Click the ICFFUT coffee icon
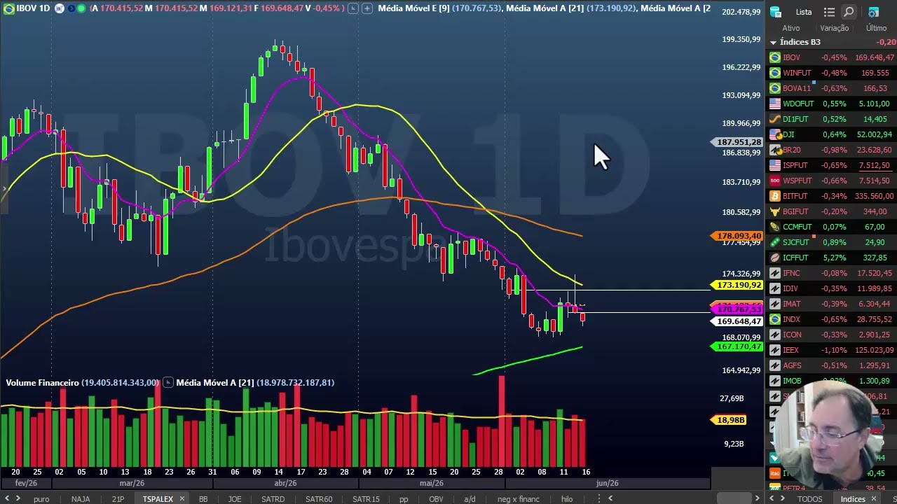Viewport: 897px width, 504px height. point(775,258)
